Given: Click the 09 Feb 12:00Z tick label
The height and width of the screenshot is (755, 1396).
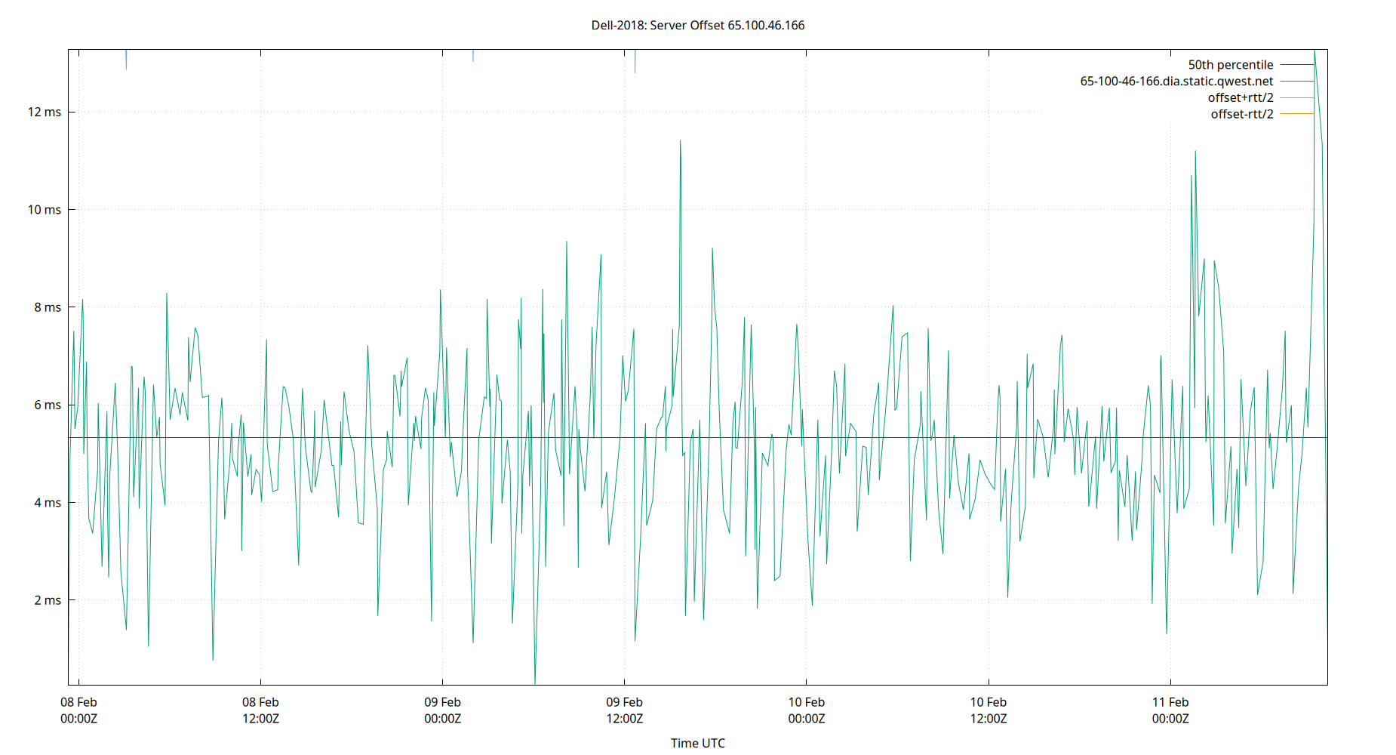Looking at the screenshot, I should [625, 710].
